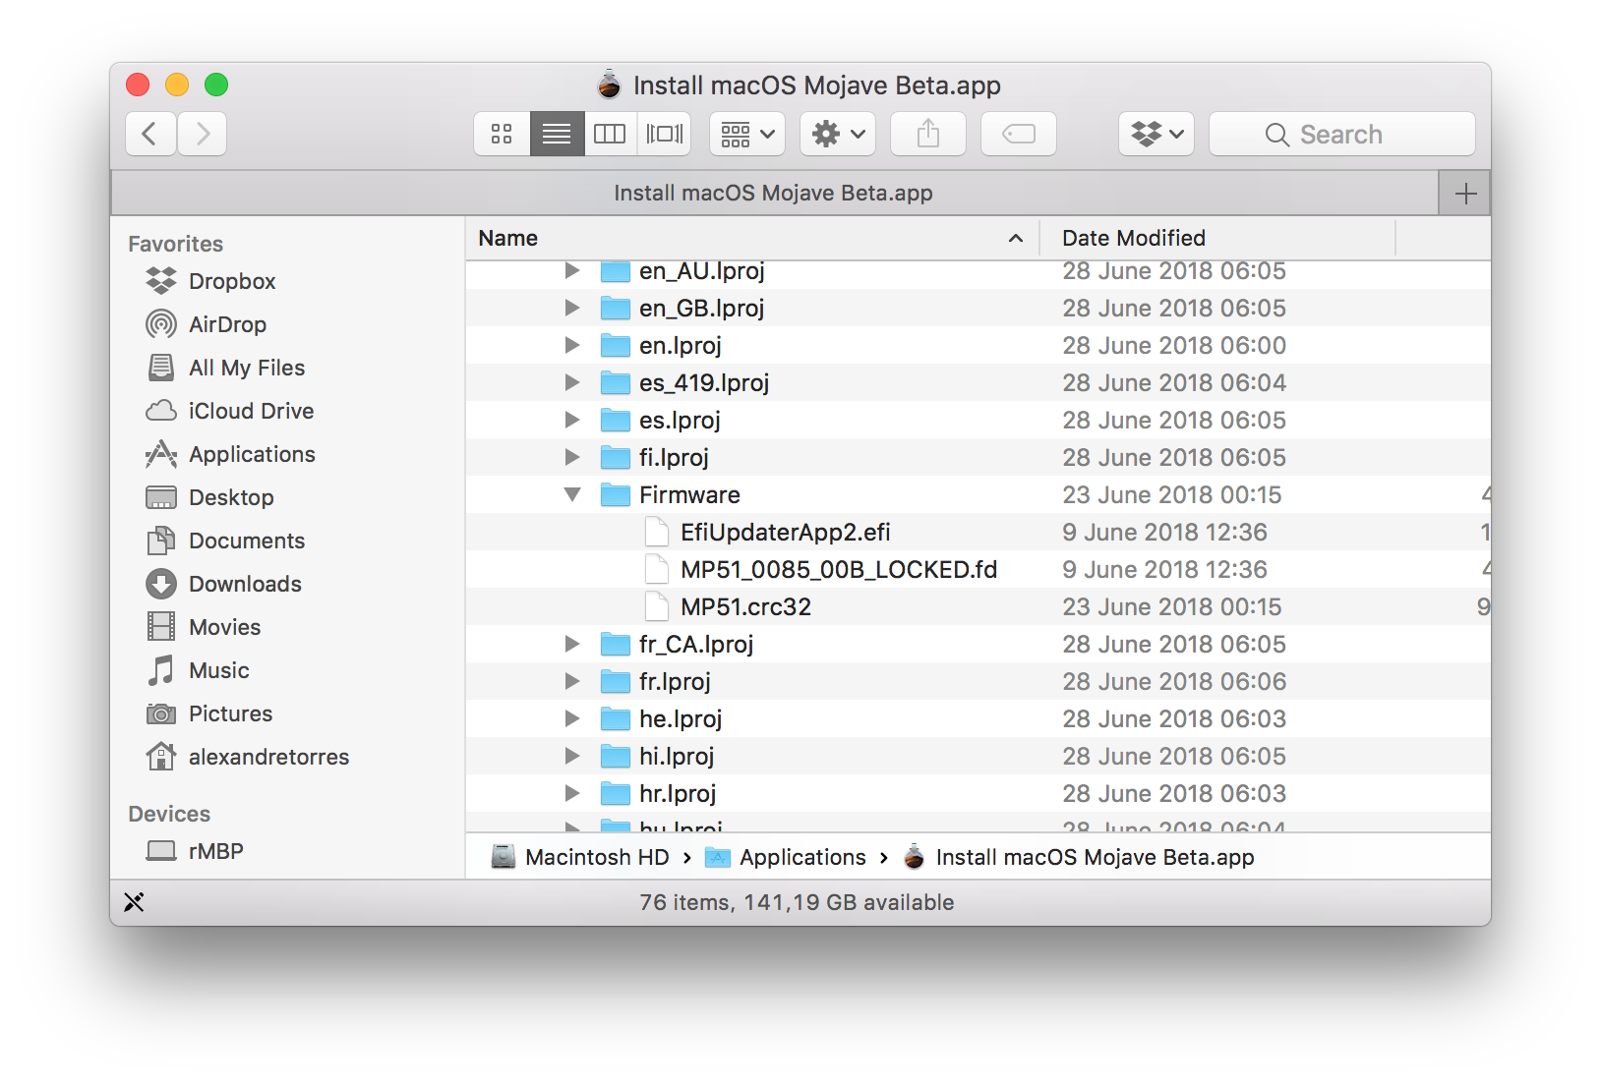Collapse the Firmware folder
1601x1083 pixels.
572,494
